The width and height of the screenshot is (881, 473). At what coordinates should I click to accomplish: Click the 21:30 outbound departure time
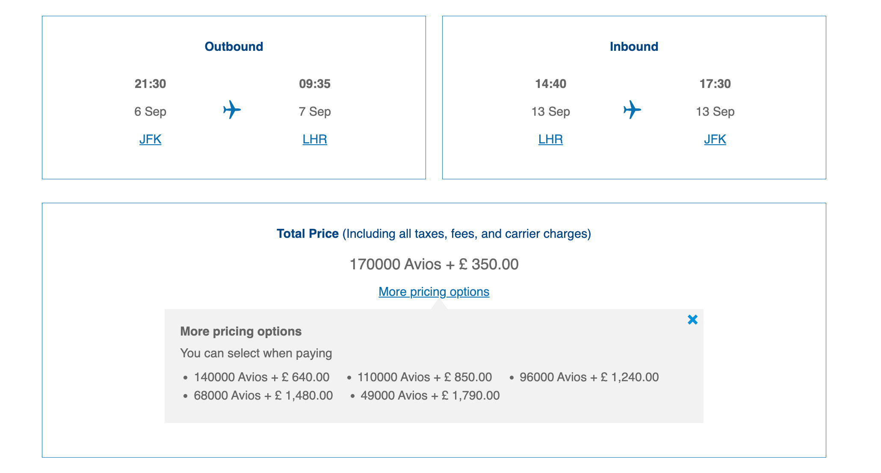pos(150,84)
